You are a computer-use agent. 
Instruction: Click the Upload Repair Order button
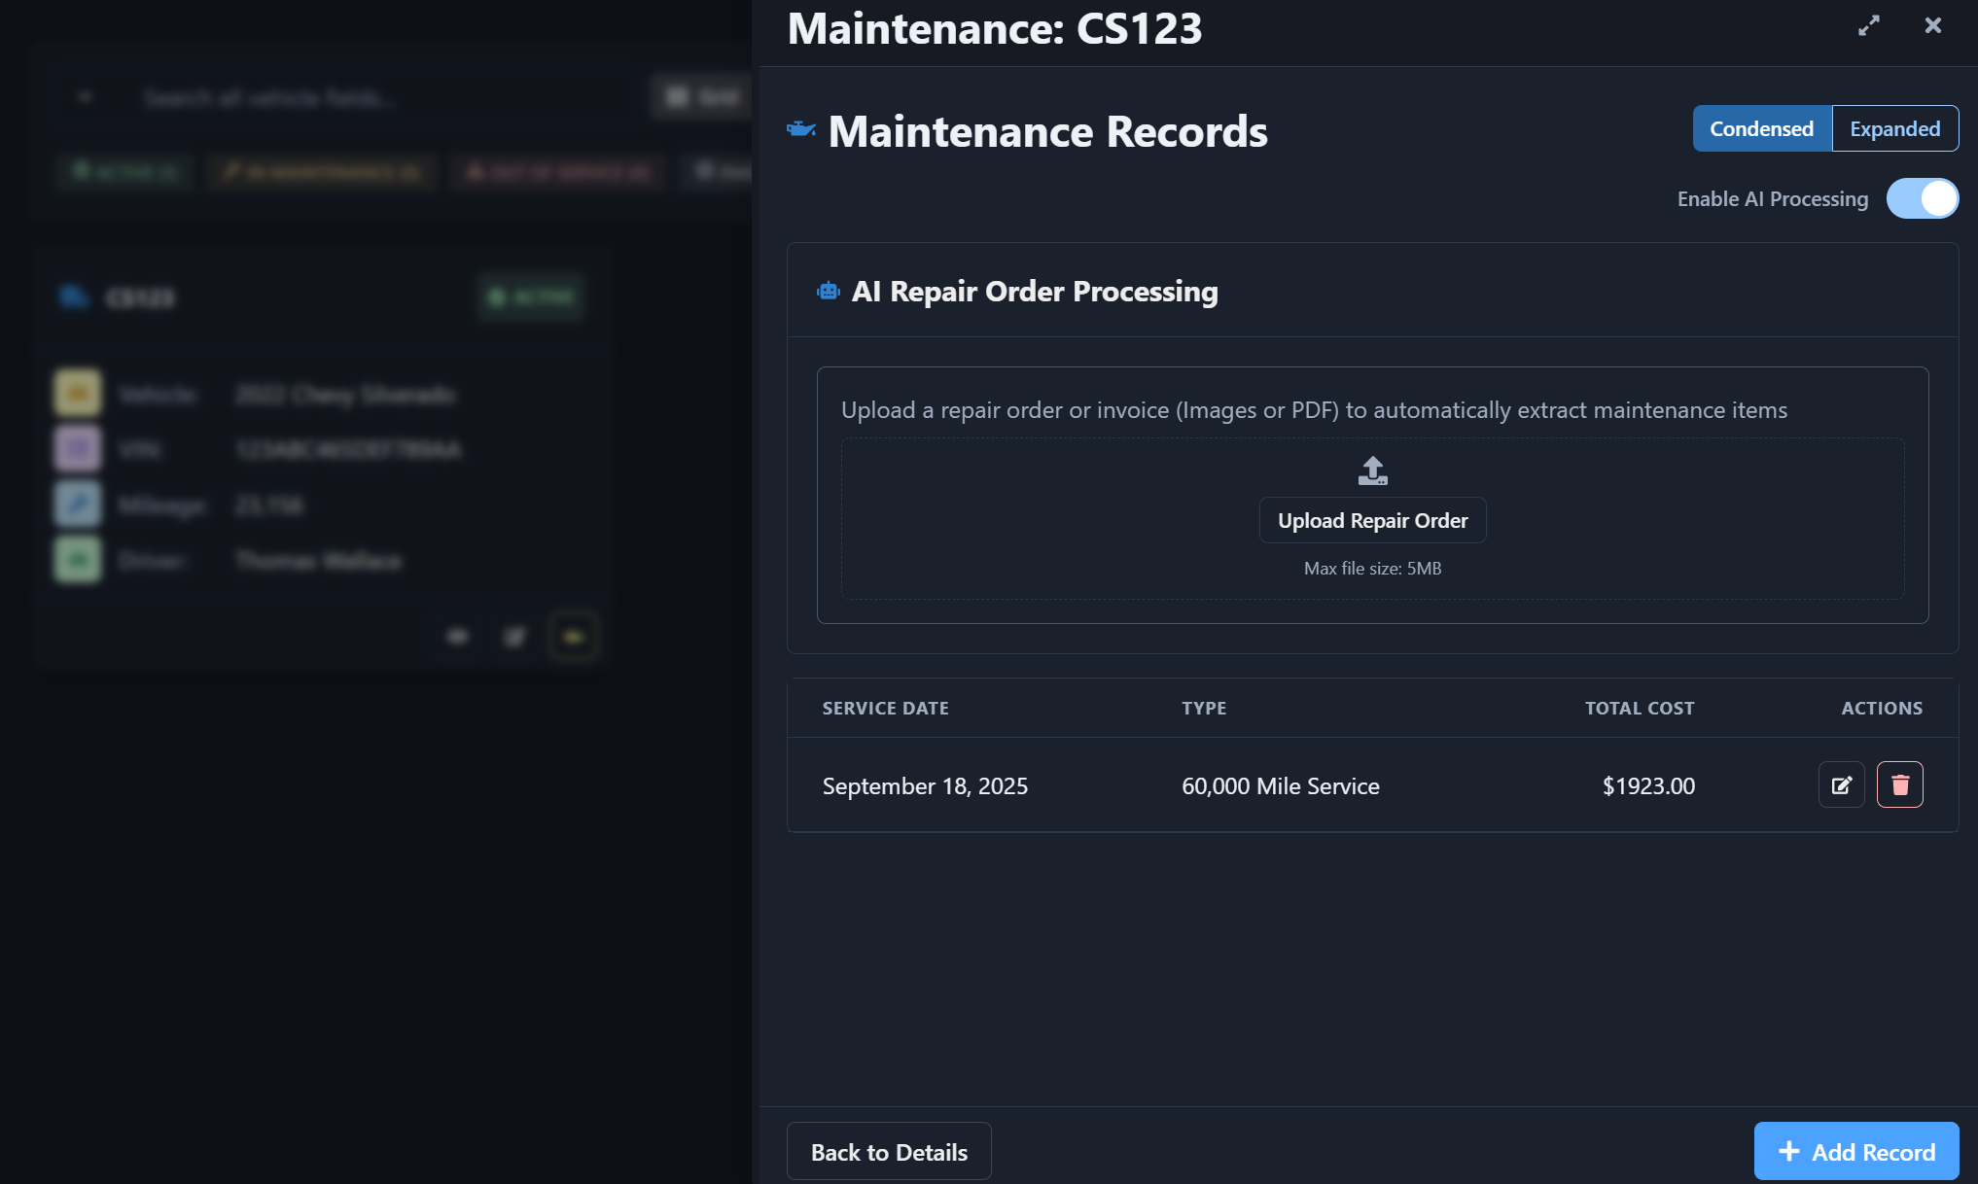(x=1372, y=520)
